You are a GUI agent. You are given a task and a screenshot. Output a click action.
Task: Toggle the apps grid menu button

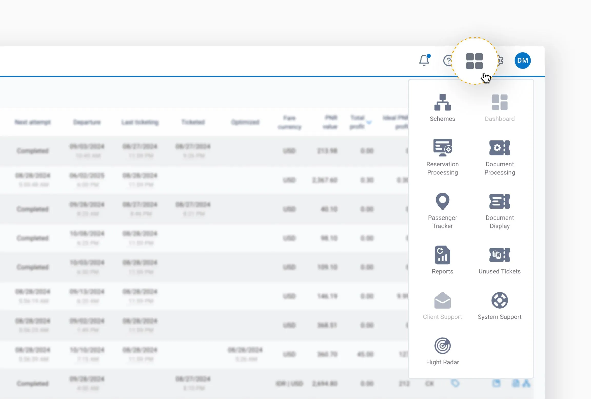tap(474, 61)
